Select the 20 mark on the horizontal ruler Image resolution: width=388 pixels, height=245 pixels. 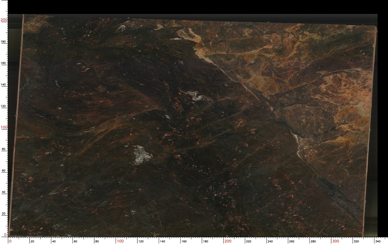[x=32, y=241]
